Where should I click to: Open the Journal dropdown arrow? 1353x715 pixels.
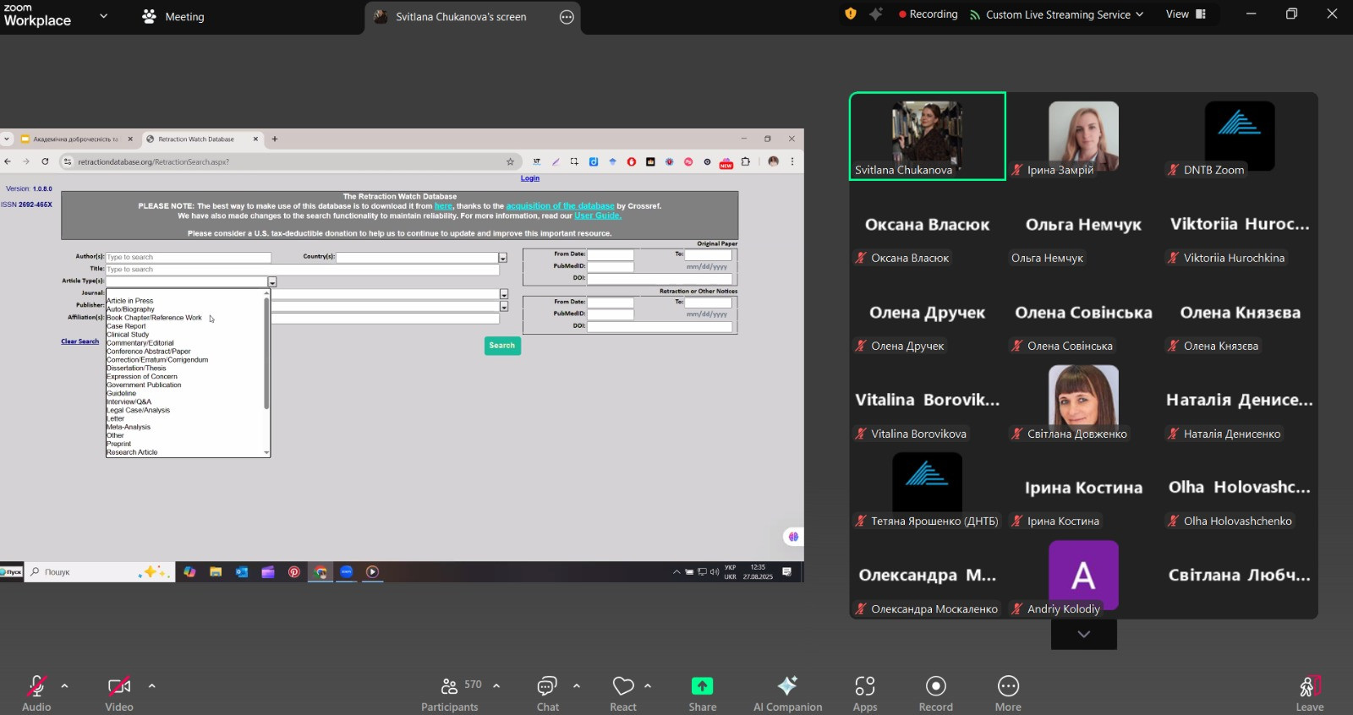tap(504, 294)
